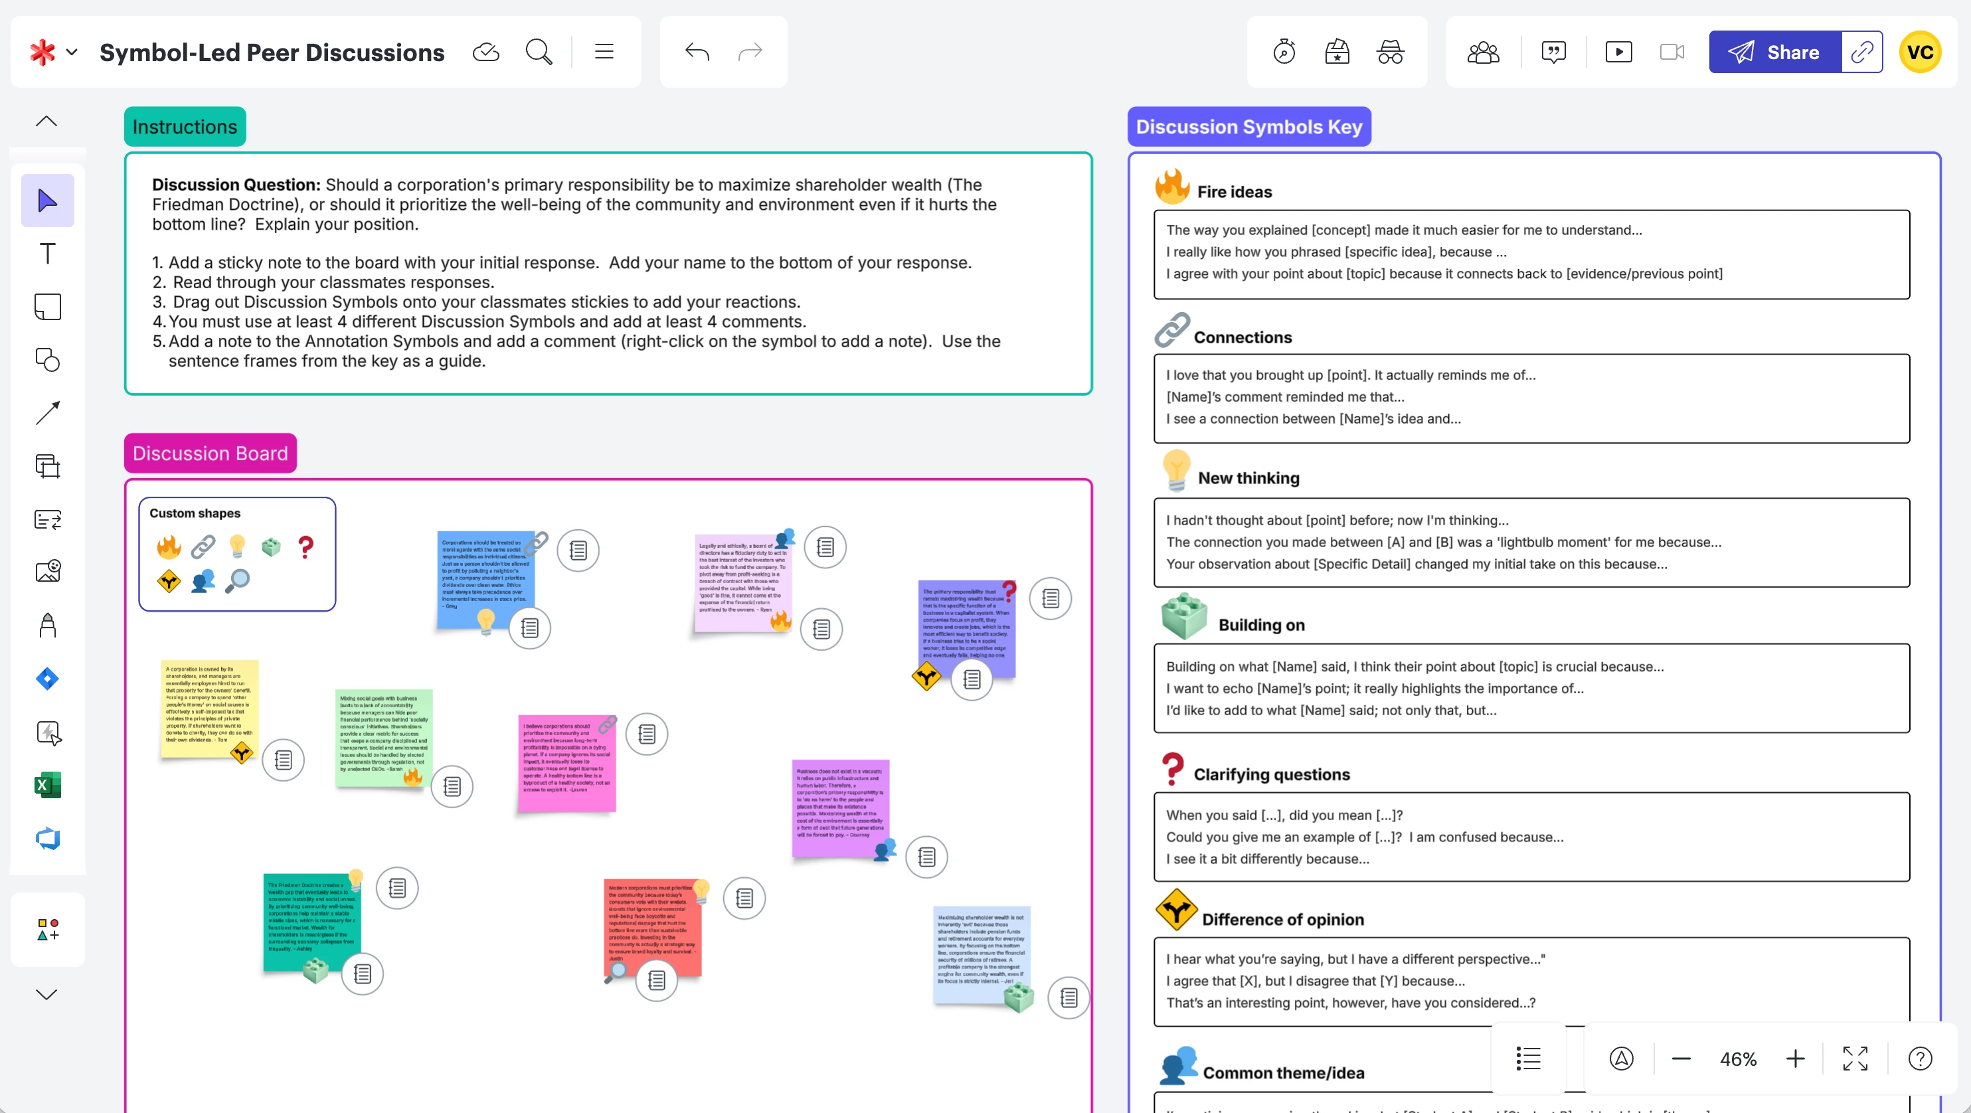Open the Excel integration in sidebar
Viewport: 1971px width, 1113px height.
(x=47, y=786)
